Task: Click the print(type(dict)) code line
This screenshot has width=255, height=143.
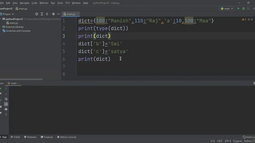Action: coord(103,29)
